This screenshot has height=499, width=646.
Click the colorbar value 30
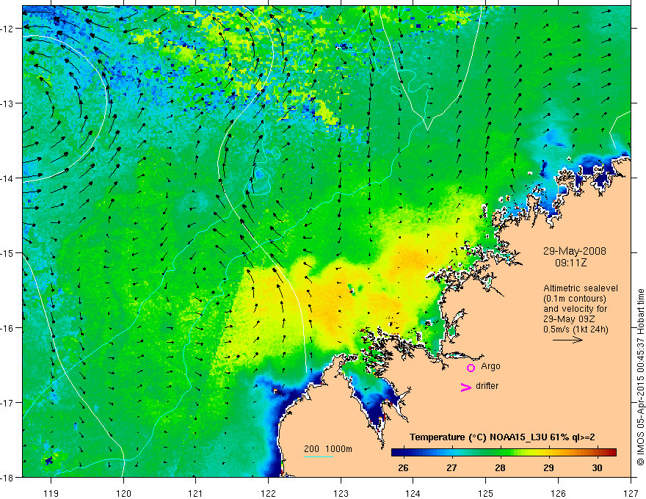pyautogui.click(x=597, y=467)
